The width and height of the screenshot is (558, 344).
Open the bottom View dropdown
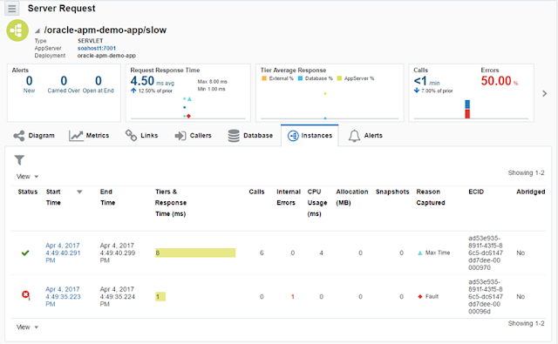[x=27, y=327]
